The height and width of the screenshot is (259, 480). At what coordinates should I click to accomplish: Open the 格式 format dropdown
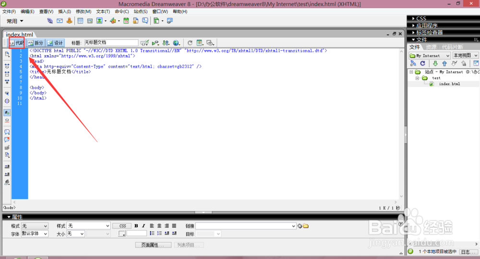(x=35, y=226)
